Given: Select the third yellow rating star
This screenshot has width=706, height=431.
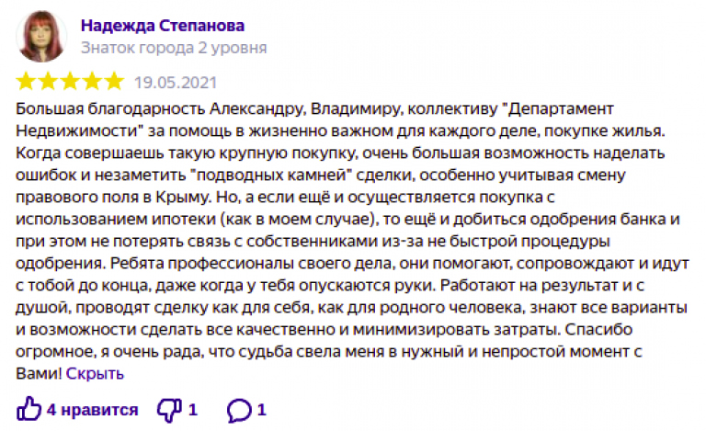Looking at the screenshot, I should pyautogui.click(x=70, y=82).
